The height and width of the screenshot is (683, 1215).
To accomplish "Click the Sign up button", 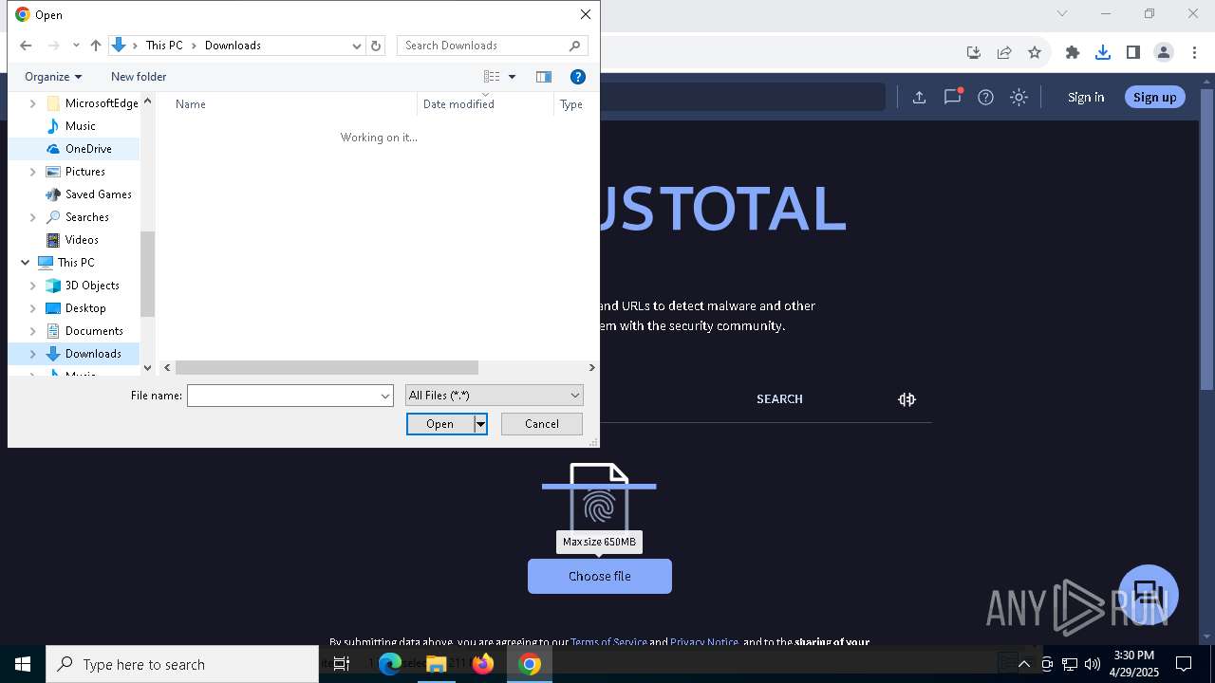I will point(1155,97).
